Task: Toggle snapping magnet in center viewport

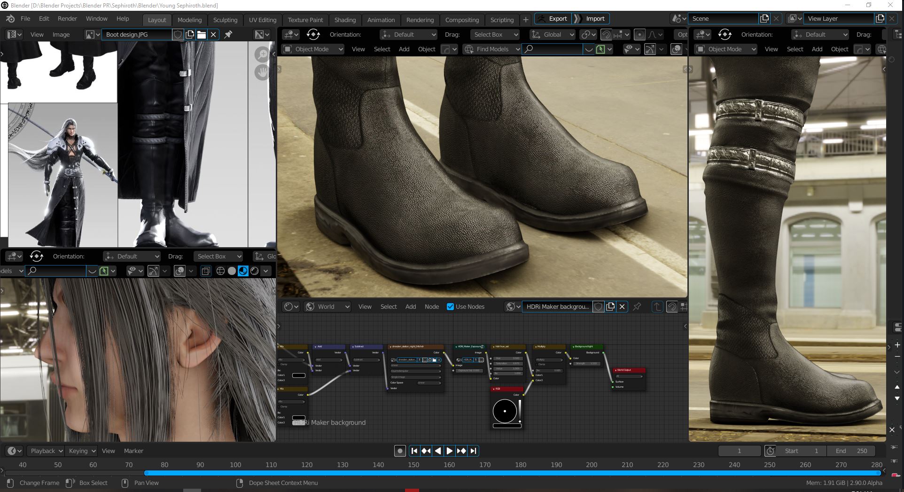Action: coord(607,34)
